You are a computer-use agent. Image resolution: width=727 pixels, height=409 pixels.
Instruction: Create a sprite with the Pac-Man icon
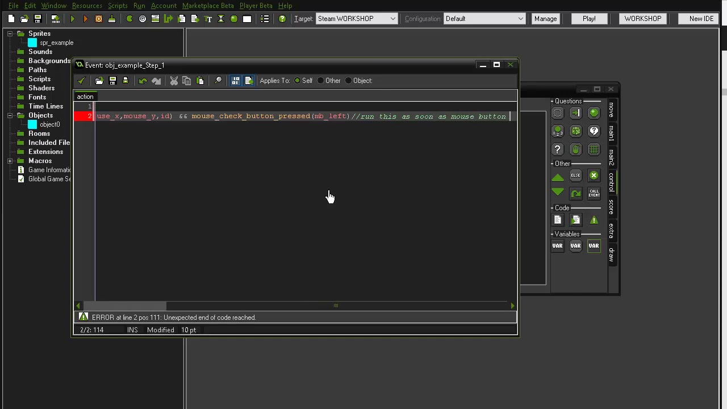pos(129,19)
